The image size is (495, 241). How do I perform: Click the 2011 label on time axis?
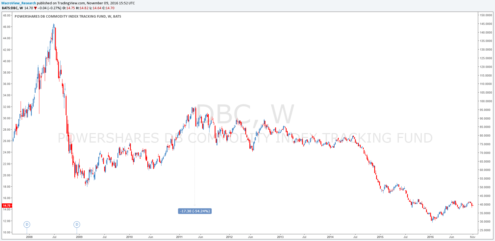tap(179, 237)
